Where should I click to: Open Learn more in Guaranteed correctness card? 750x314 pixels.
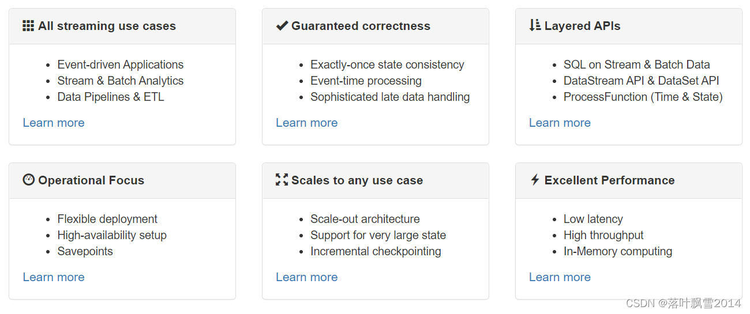click(x=306, y=123)
